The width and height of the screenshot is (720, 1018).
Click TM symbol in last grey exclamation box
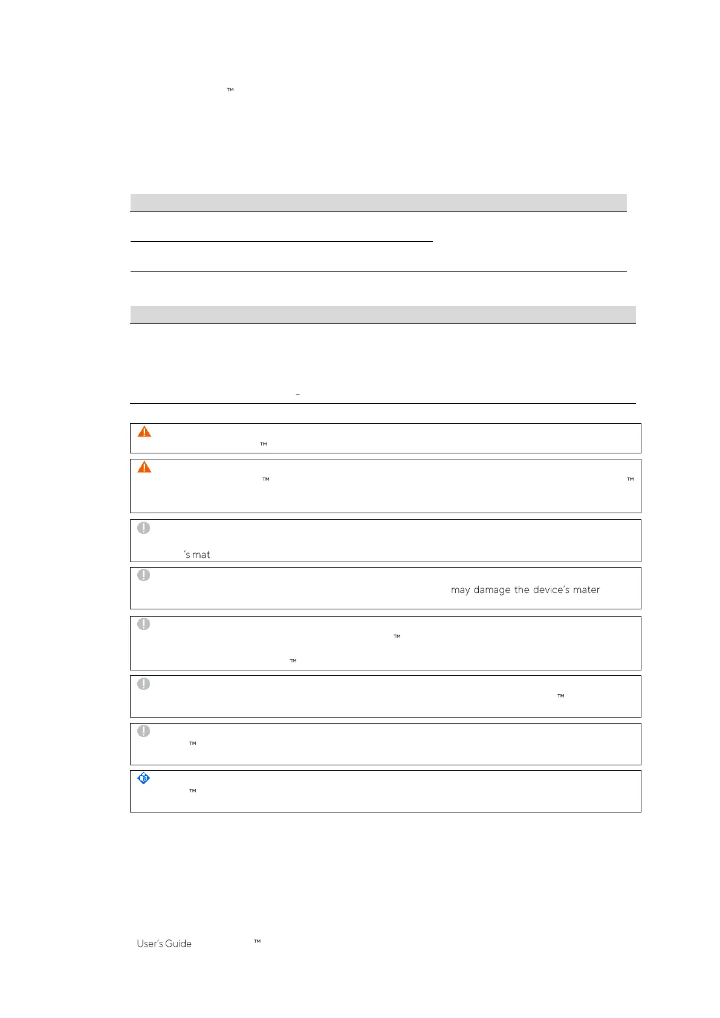tap(193, 744)
